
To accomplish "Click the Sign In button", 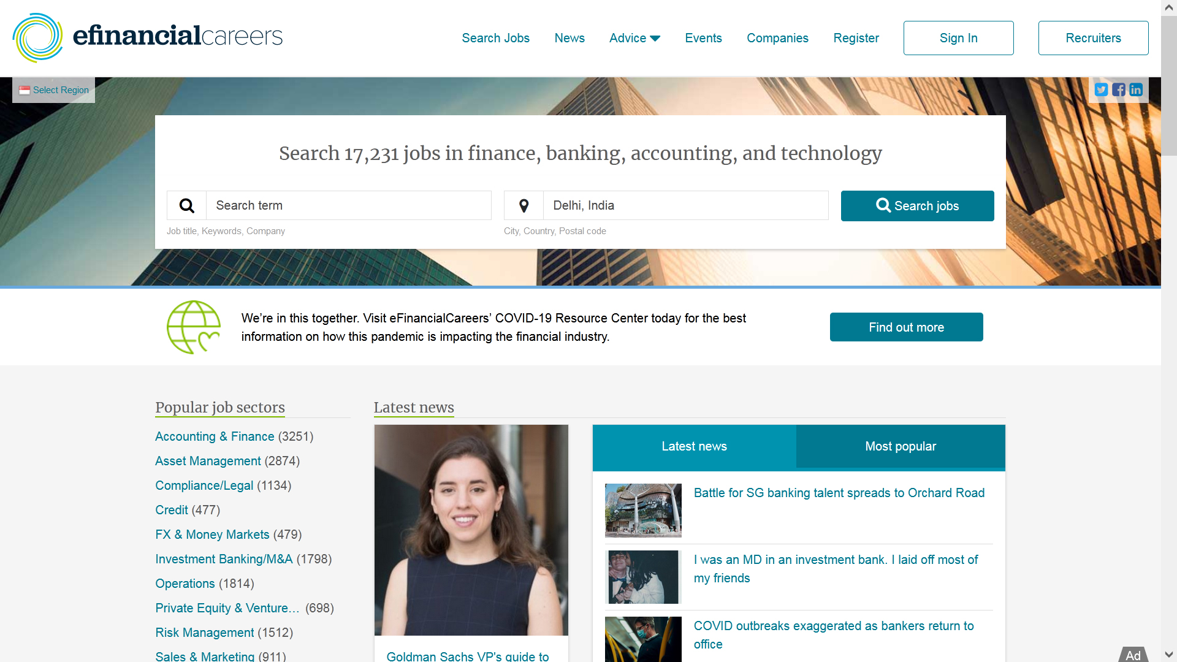I will pos(958,38).
